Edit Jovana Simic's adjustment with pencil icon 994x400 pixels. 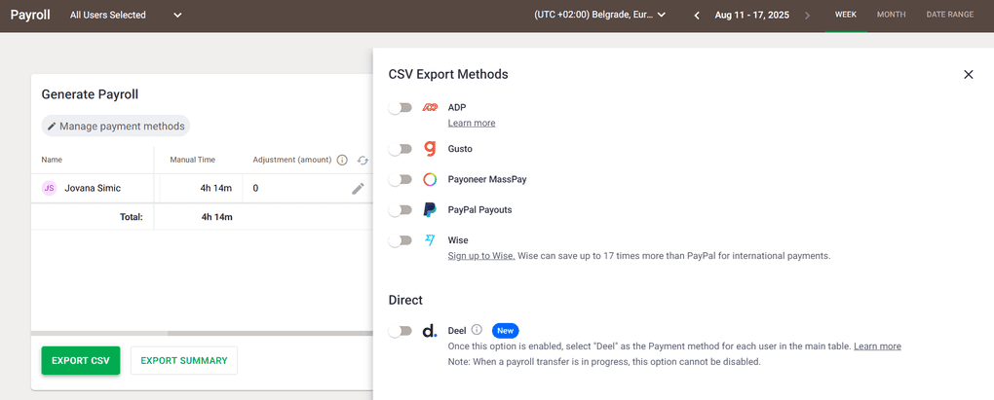click(358, 188)
